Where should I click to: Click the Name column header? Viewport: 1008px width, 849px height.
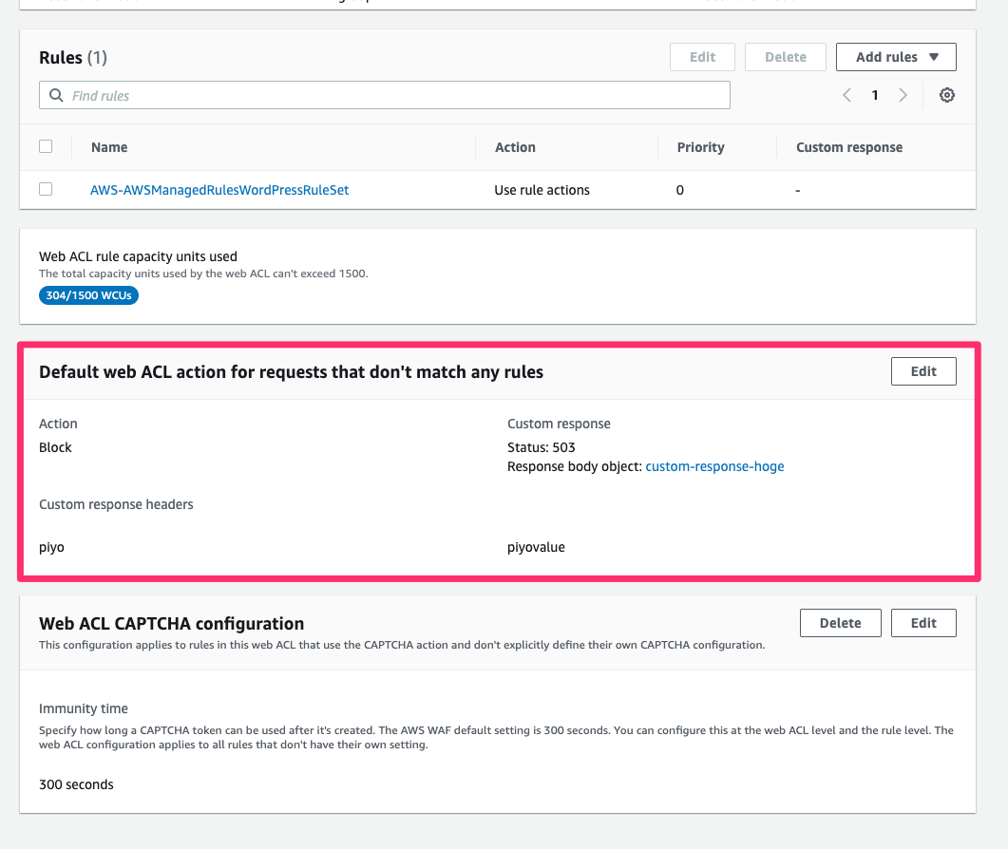coord(109,147)
